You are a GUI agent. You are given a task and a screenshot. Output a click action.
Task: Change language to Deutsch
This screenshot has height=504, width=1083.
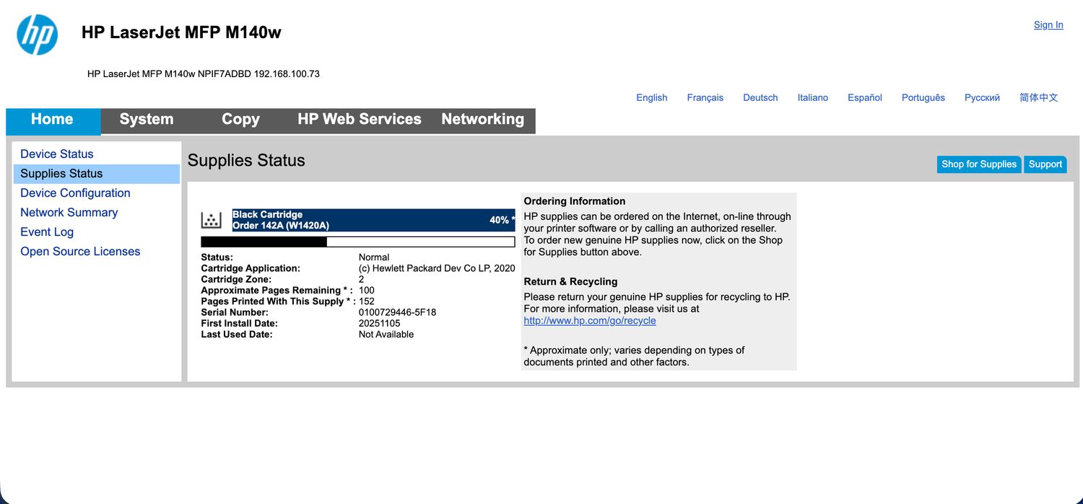[761, 98]
